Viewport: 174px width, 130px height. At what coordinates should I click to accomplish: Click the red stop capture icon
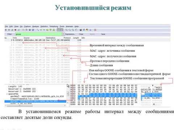(15, 30)
